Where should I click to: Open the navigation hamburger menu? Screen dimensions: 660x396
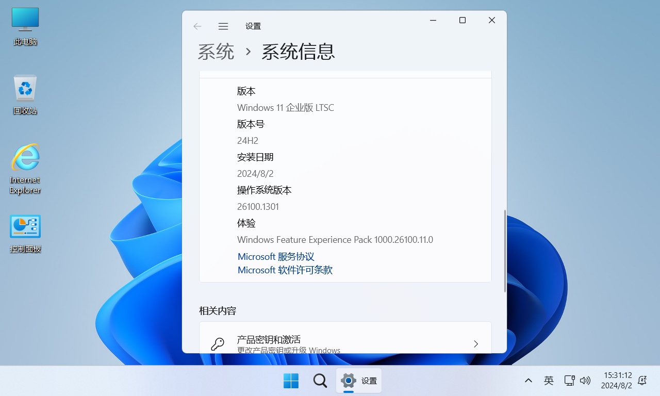223,26
